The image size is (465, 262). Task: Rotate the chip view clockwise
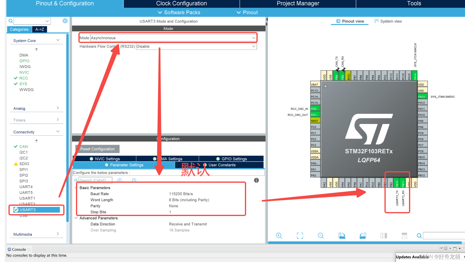click(342, 235)
